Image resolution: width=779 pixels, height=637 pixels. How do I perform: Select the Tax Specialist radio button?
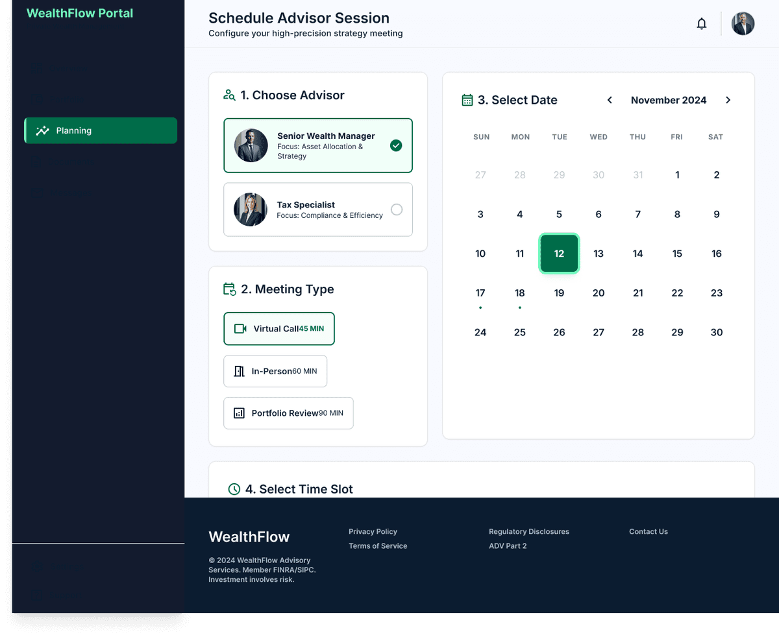tap(397, 210)
